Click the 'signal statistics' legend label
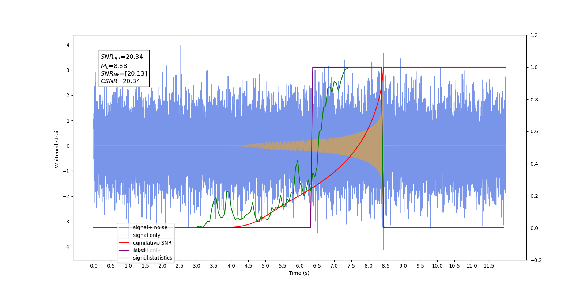The image size is (585, 292). point(152,258)
